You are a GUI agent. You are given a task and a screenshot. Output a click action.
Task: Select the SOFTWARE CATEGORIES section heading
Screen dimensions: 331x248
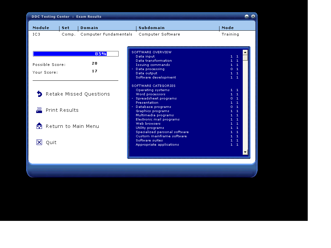(154, 86)
